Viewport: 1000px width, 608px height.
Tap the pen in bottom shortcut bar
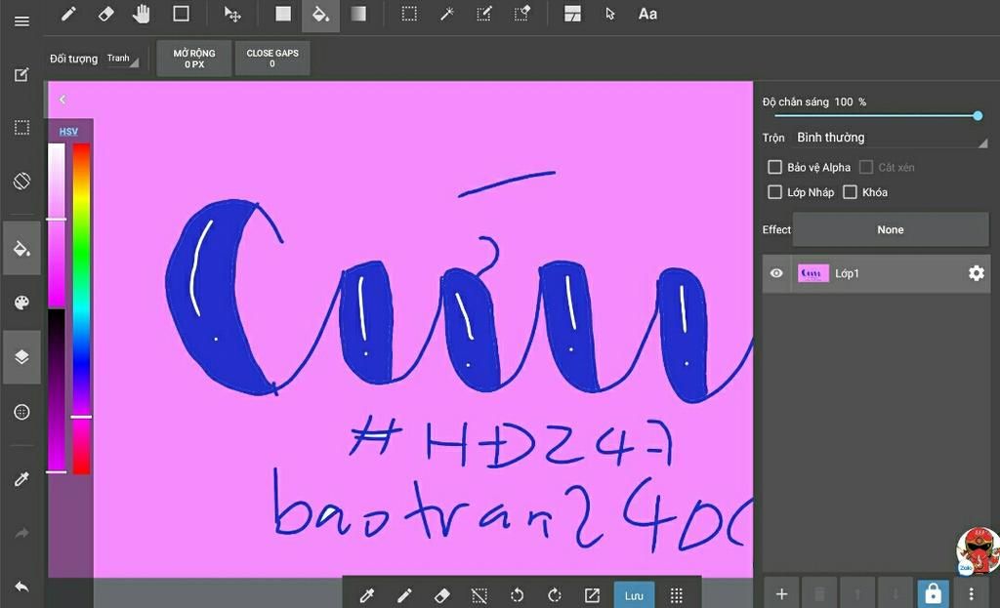(404, 596)
